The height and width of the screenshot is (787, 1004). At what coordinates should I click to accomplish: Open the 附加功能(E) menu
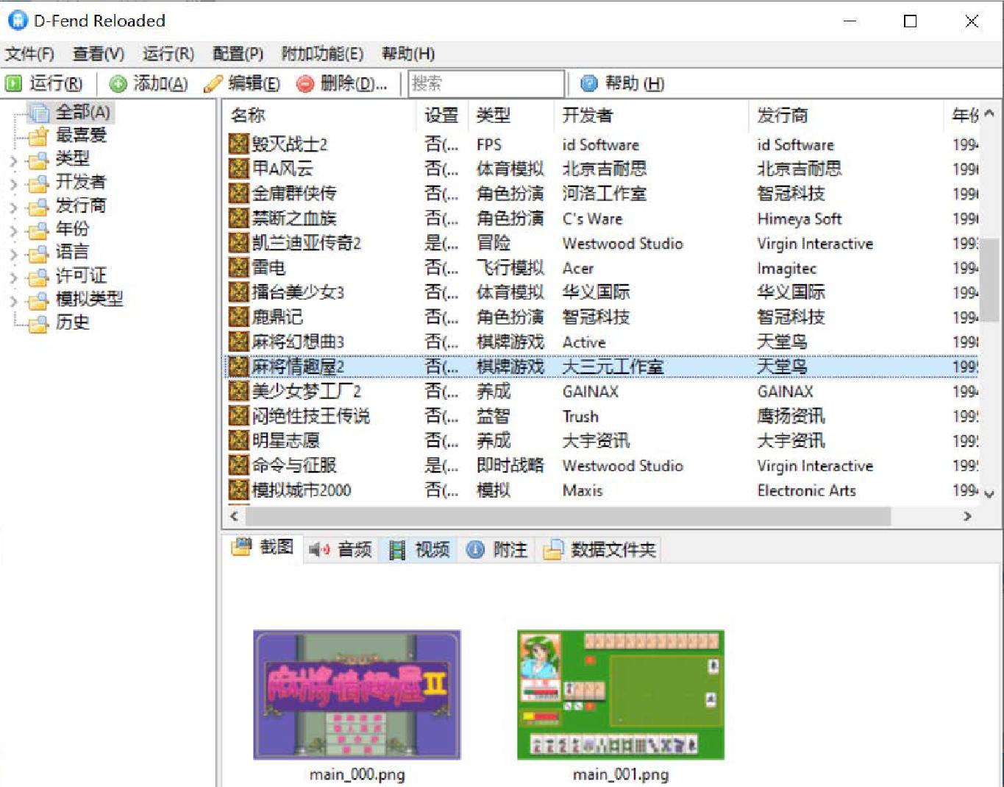pos(322,54)
